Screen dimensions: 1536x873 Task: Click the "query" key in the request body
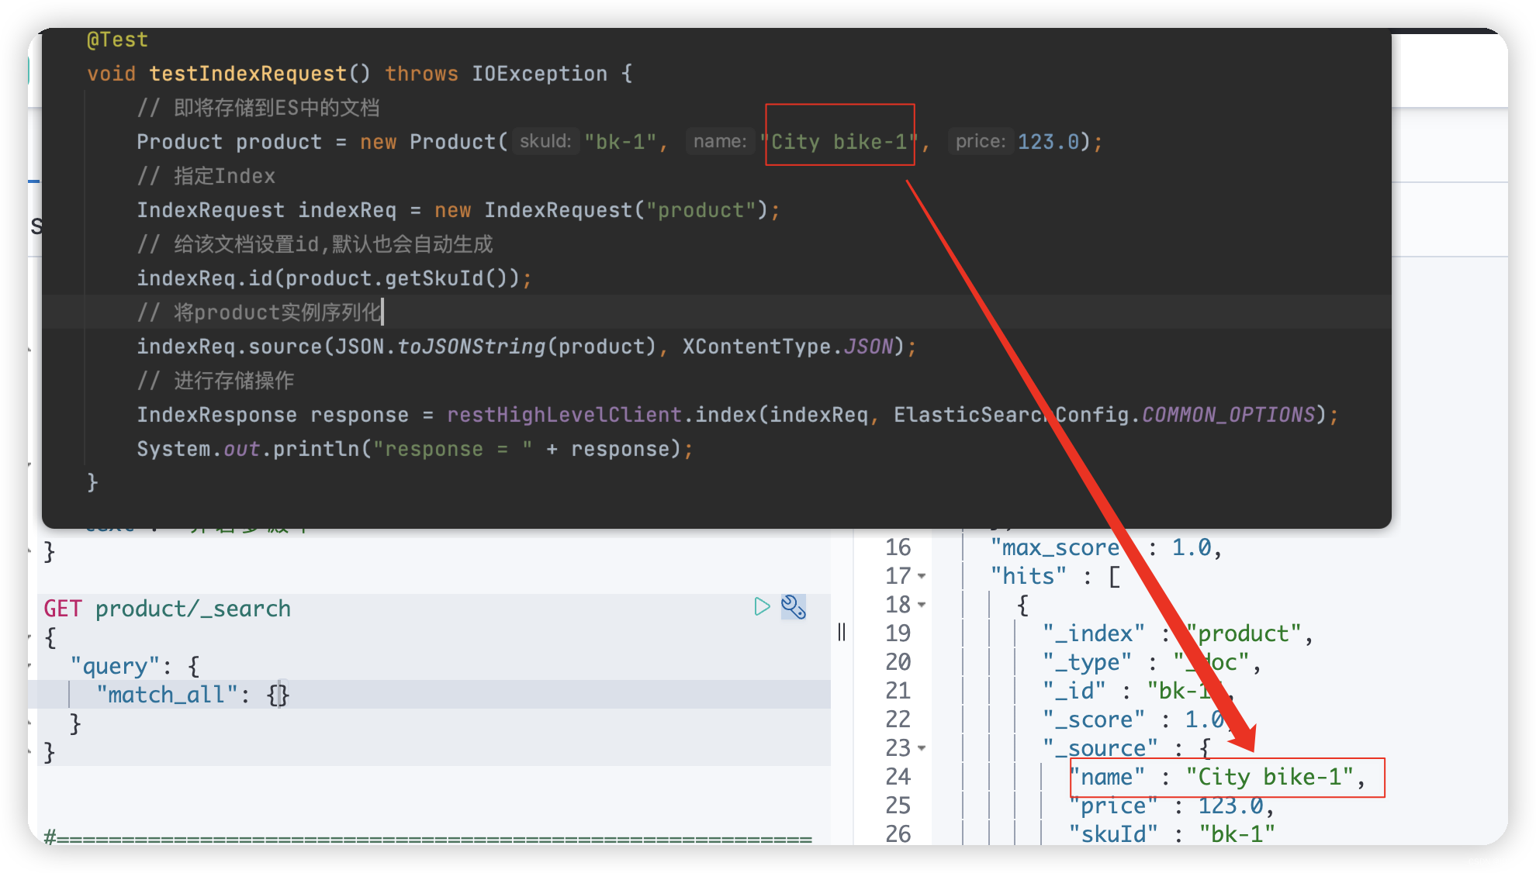pyautogui.click(x=115, y=666)
